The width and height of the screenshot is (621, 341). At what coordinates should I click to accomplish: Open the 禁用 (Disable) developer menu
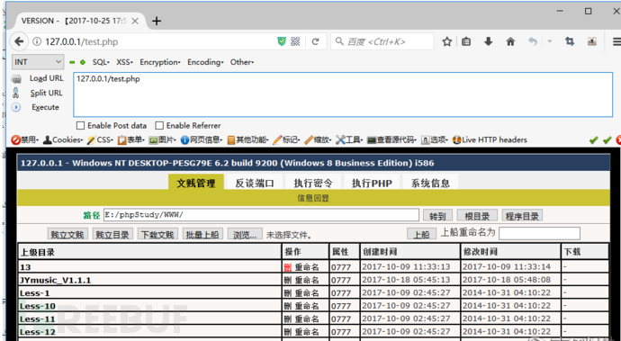(x=25, y=139)
